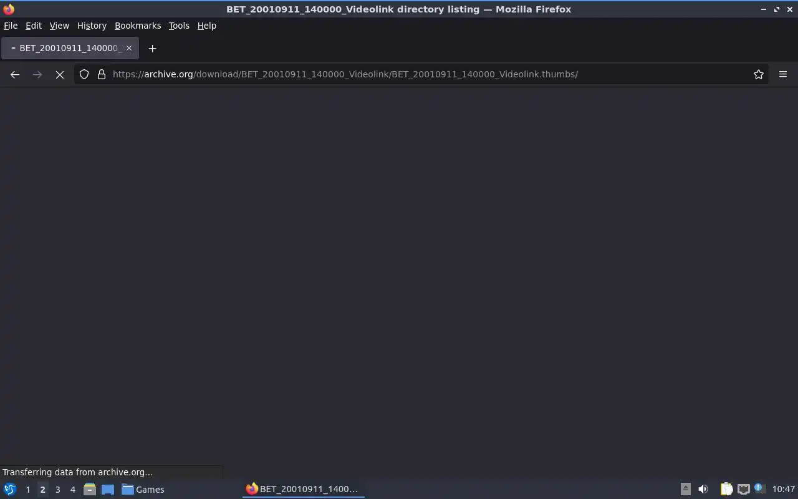
Task: Bookmark this page with the star
Action: 759,74
